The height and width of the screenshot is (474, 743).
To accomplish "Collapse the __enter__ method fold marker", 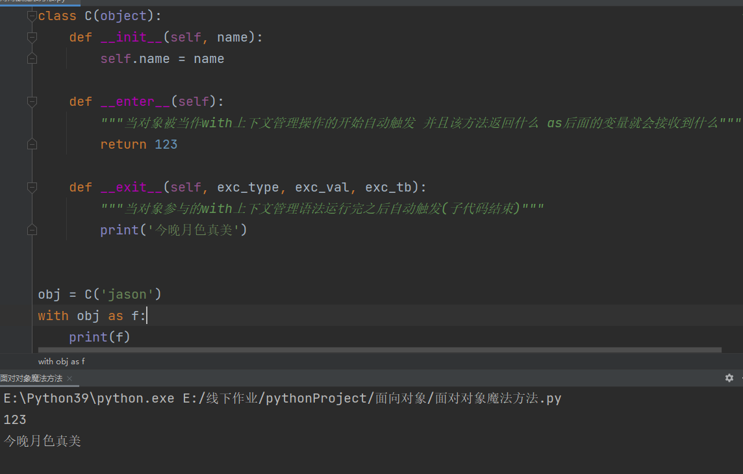I will [x=32, y=101].
